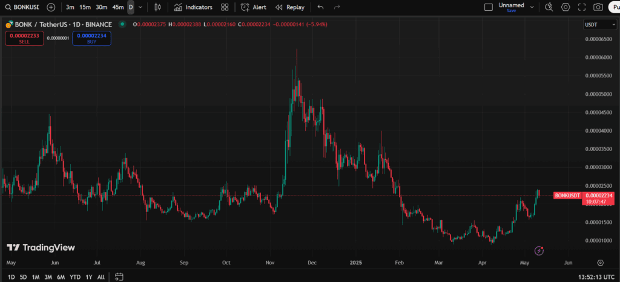The image size is (620, 282).
Task: Click the green market status dot
Action: pos(122,24)
